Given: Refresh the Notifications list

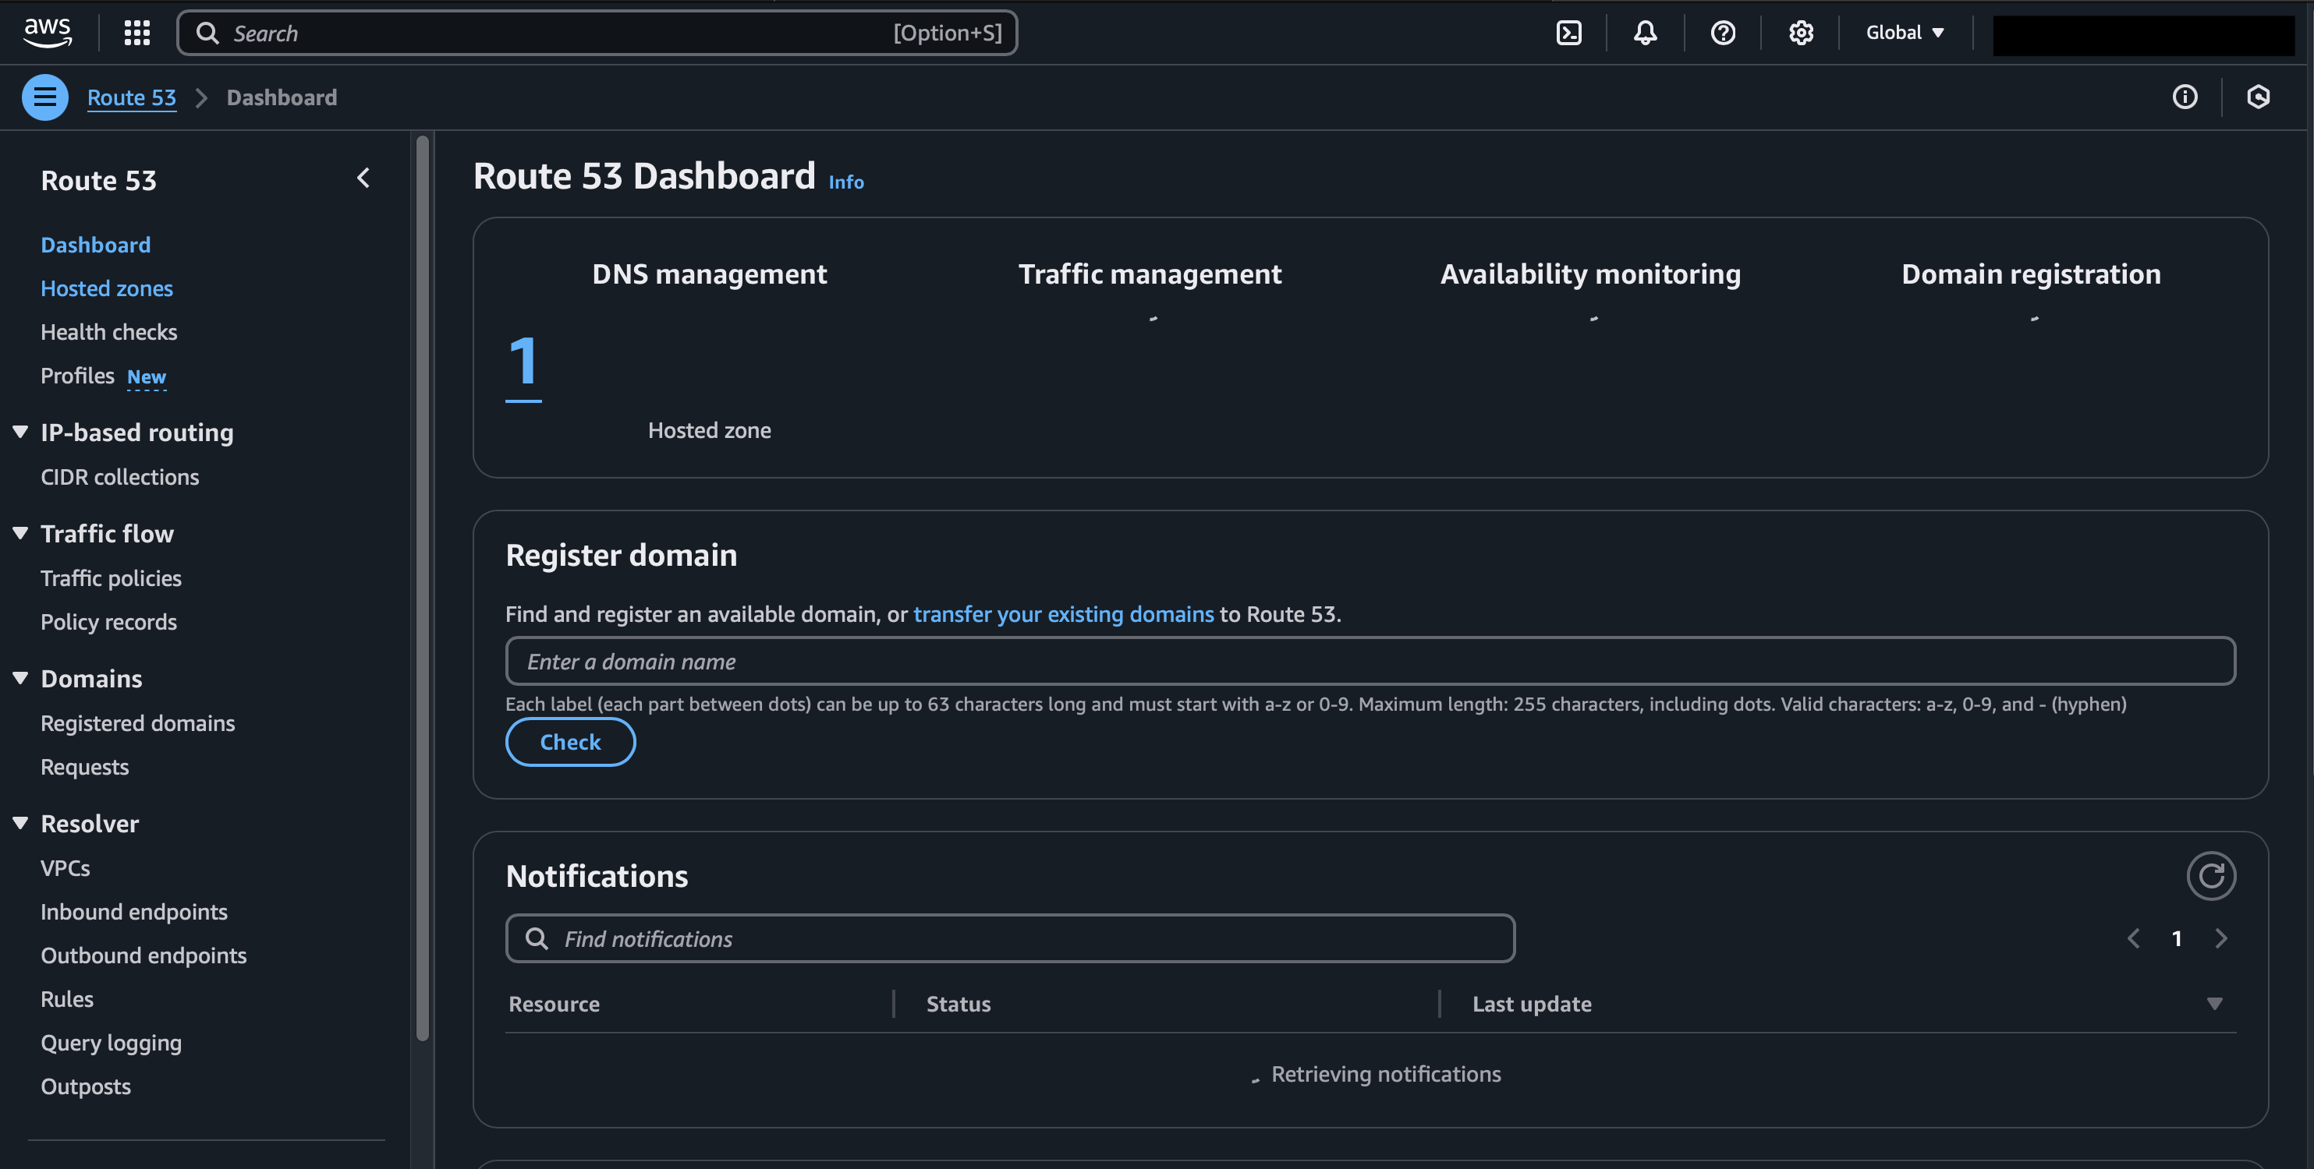Looking at the screenshot, I should pyautogui.click(x=2211, y=875).
